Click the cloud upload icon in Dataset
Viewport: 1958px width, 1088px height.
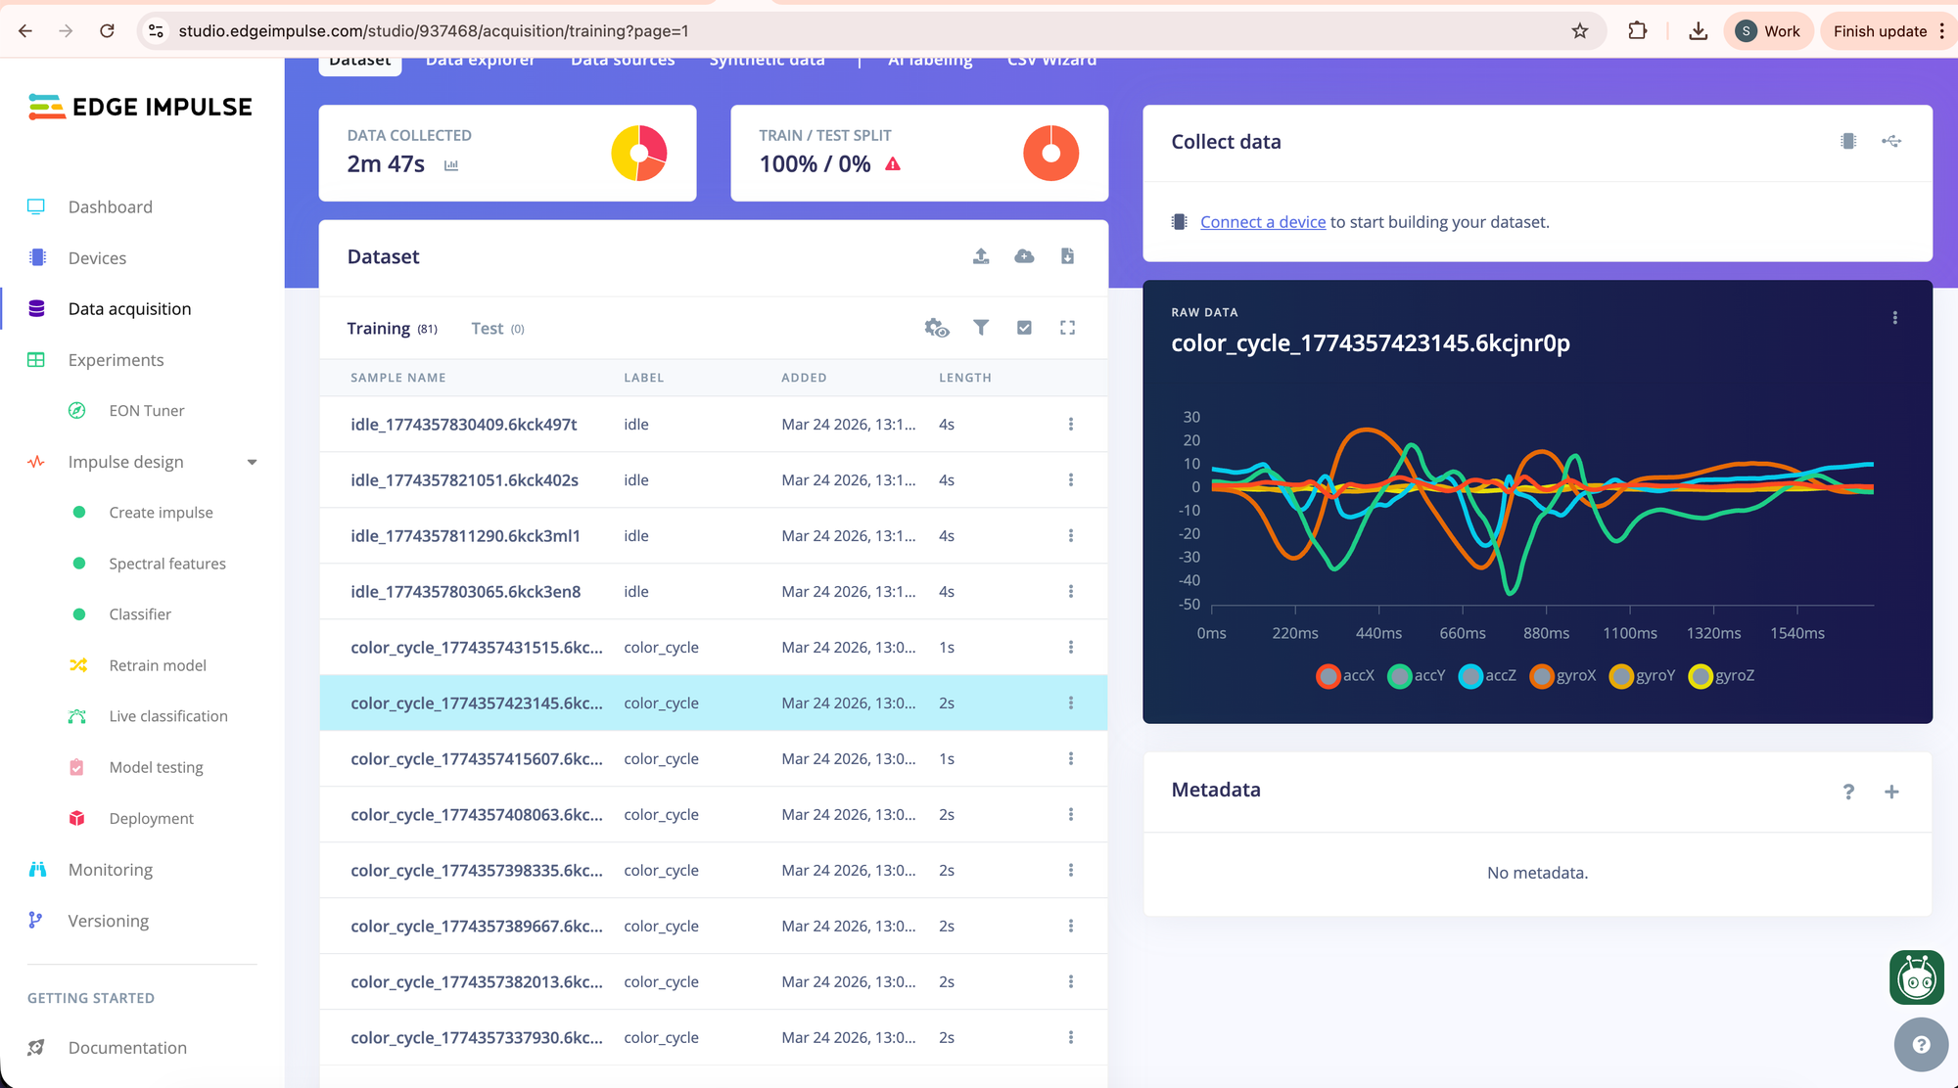click(1024, 256)
